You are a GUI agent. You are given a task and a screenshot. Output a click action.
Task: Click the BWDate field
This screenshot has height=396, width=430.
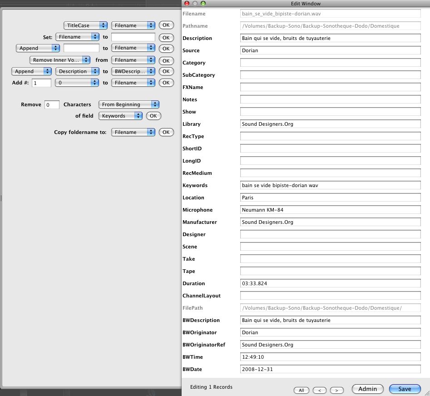tap(330, 369)
